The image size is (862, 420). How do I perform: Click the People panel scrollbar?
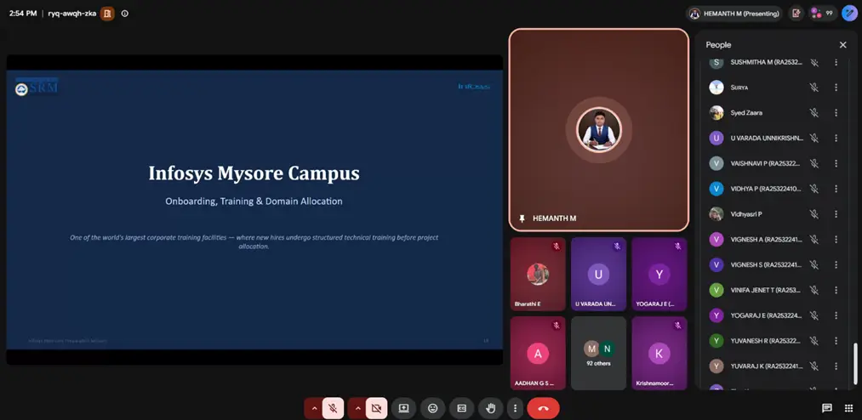click(854, 365)
